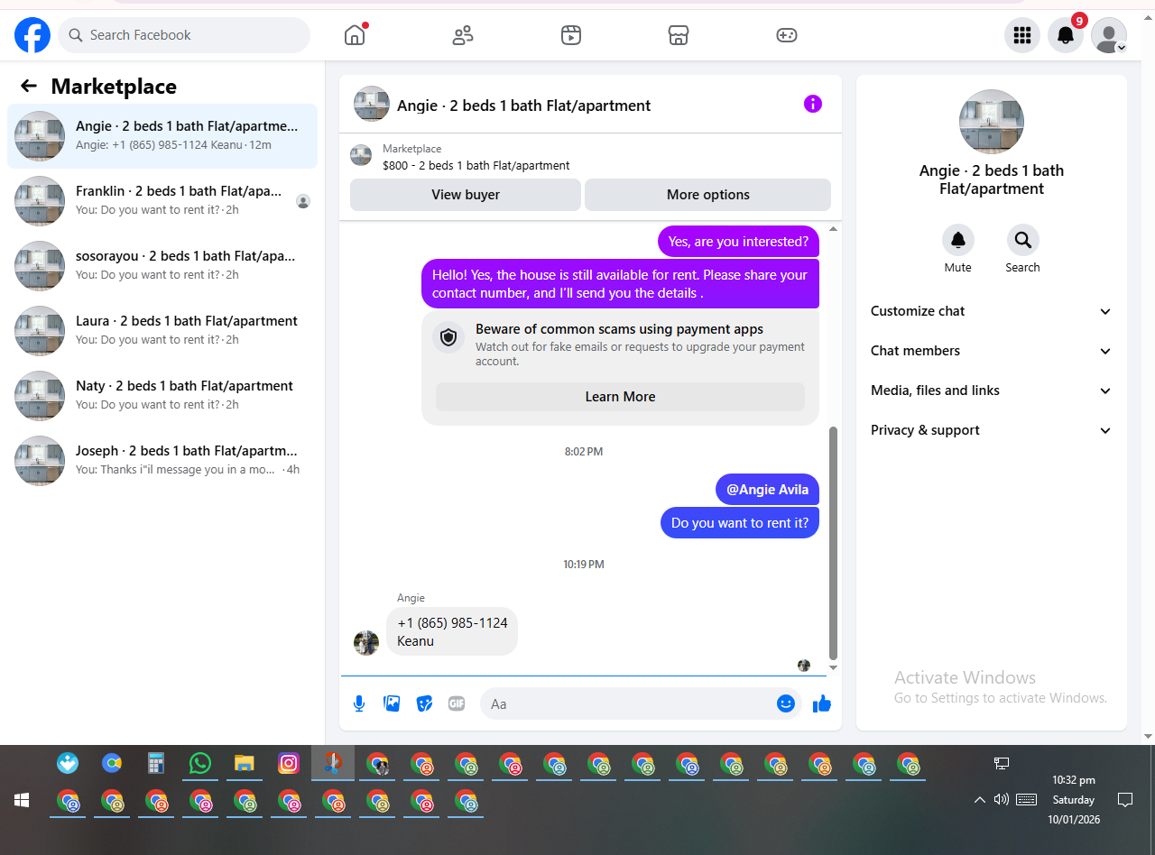The height and width of the screenshot is (855, 1155).
Task: Open the Gaming controller icon in top navigation
Action: [787, 35]
